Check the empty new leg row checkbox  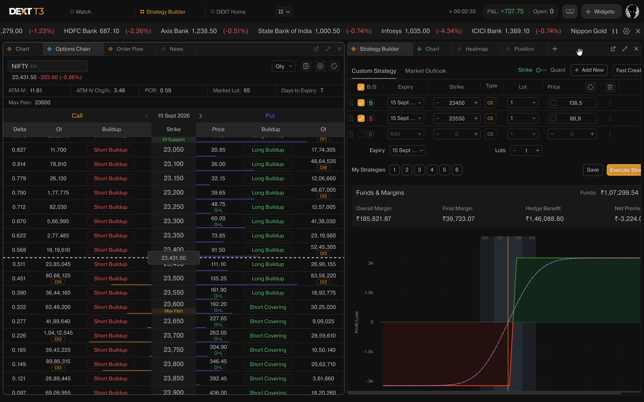coord(361,134)
